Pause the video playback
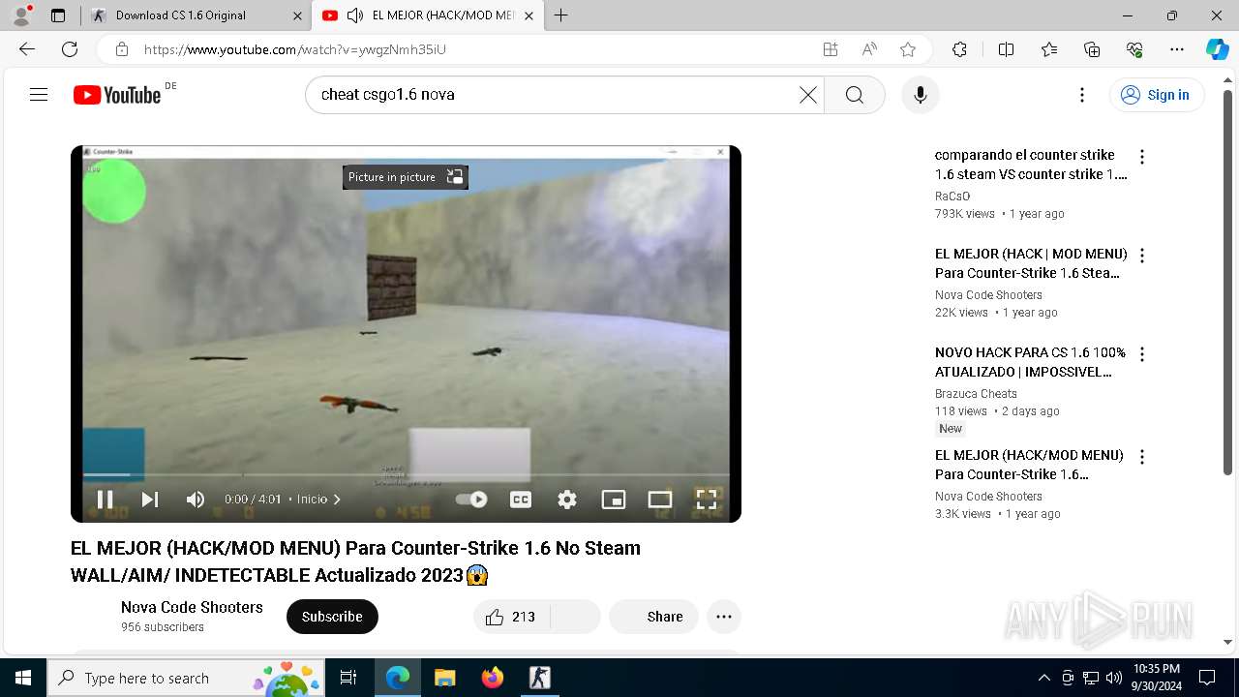 pyautogui.click(x=105, y=500)
